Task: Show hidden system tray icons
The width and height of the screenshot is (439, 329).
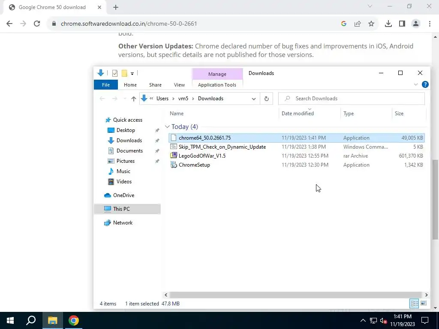Action: pyautogui.click(x=363, y=320)
